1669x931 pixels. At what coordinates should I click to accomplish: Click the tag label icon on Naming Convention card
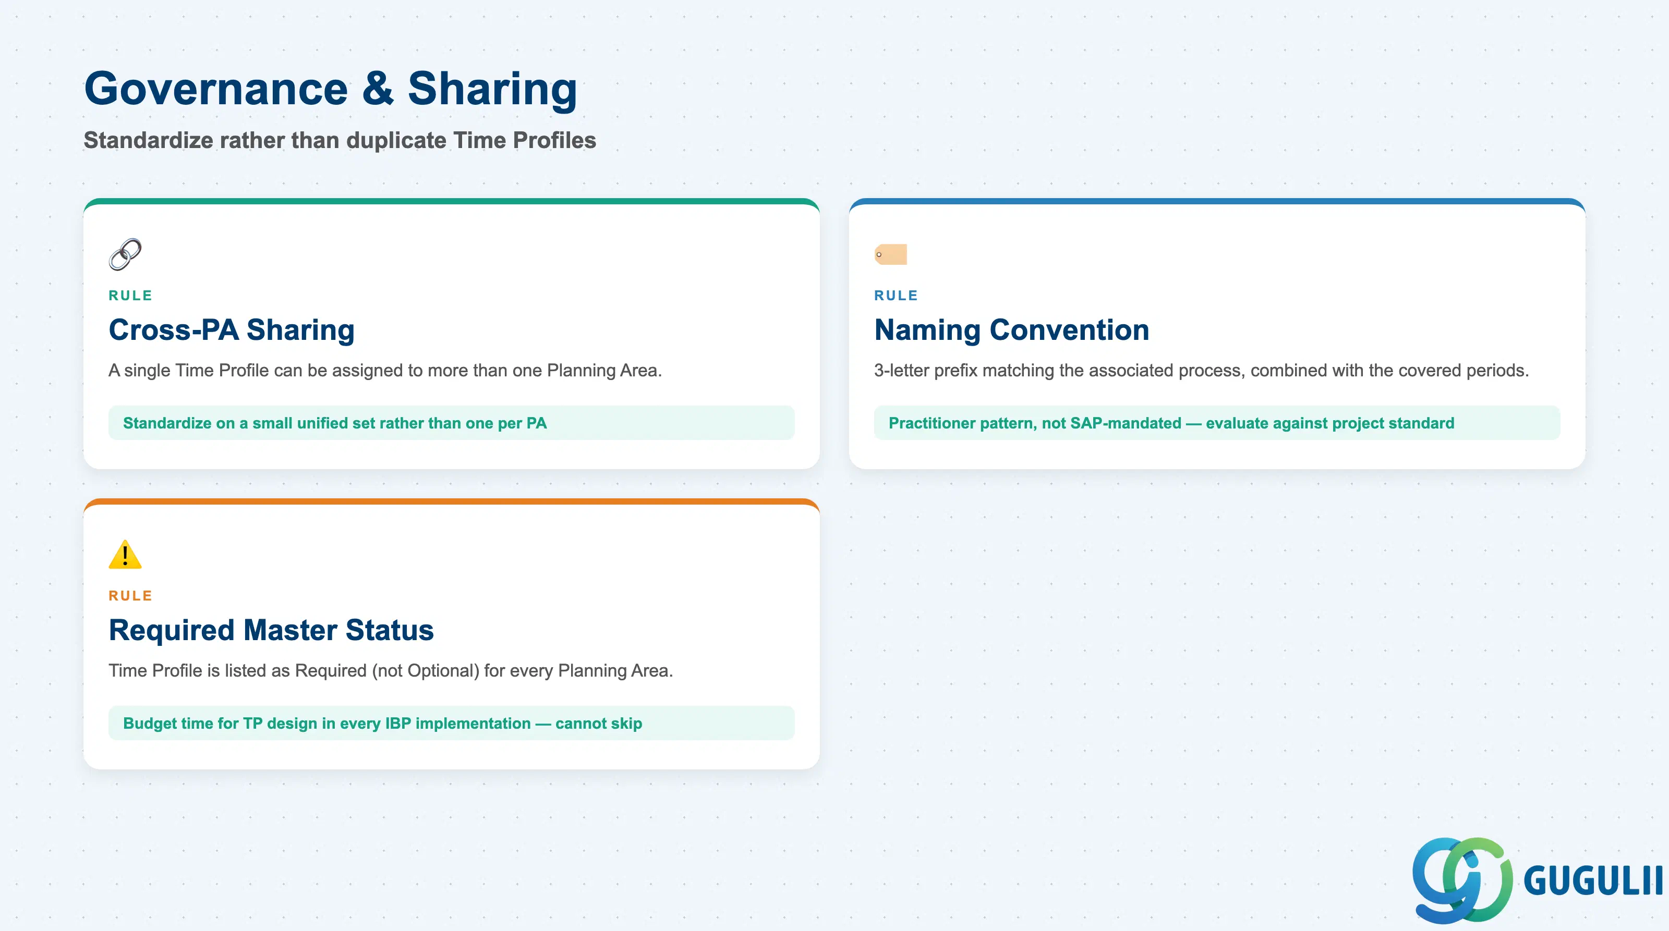891,254
